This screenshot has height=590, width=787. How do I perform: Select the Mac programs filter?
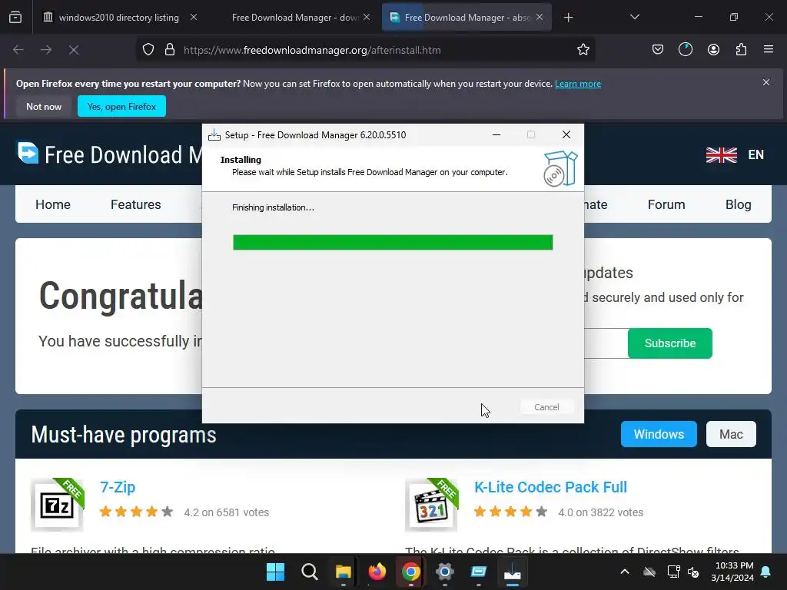point(731,434)
